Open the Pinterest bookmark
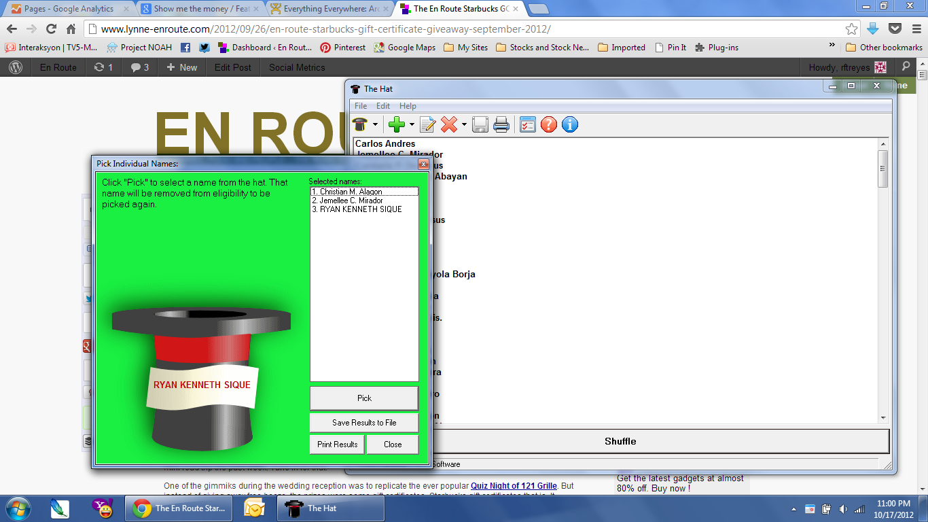This screenshot has height=522, width=928. (343, 48)
